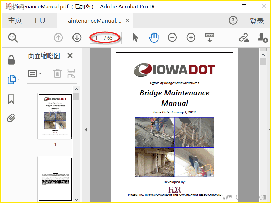
Task: Click the IOWA DOT logo
Action: [x=174, y=70]
